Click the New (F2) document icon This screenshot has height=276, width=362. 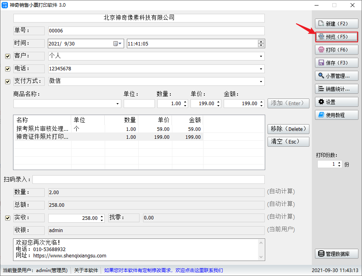(x=321, y=24)
